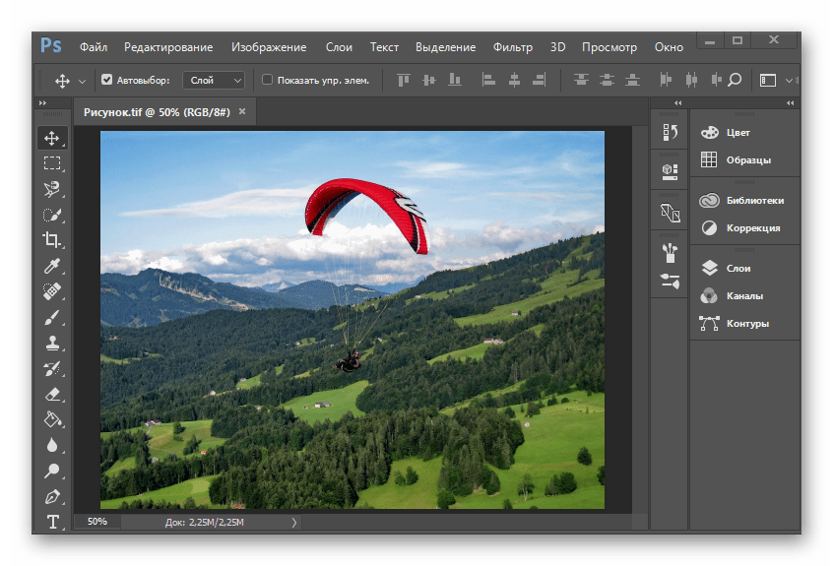Screen dimensions: 833x566
Task: Open the Текст menu
Action: click(384, 47)
